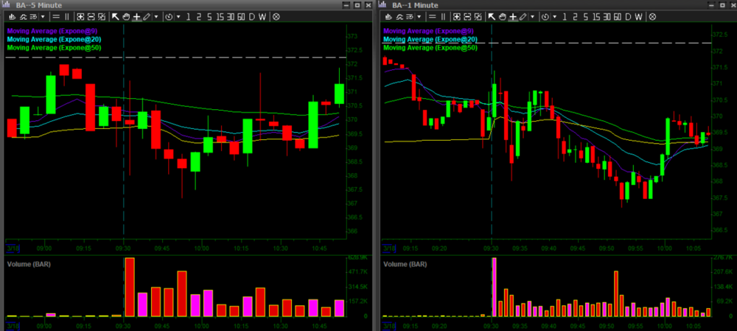This screenshot has height=331, width=737.
Task: Click vertical lines icon in 5 Minute toolbar
Action: tap(67, 16)
